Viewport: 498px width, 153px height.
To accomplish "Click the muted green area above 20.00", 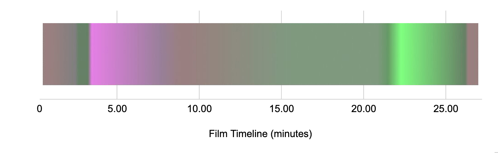I will point(363,54).
